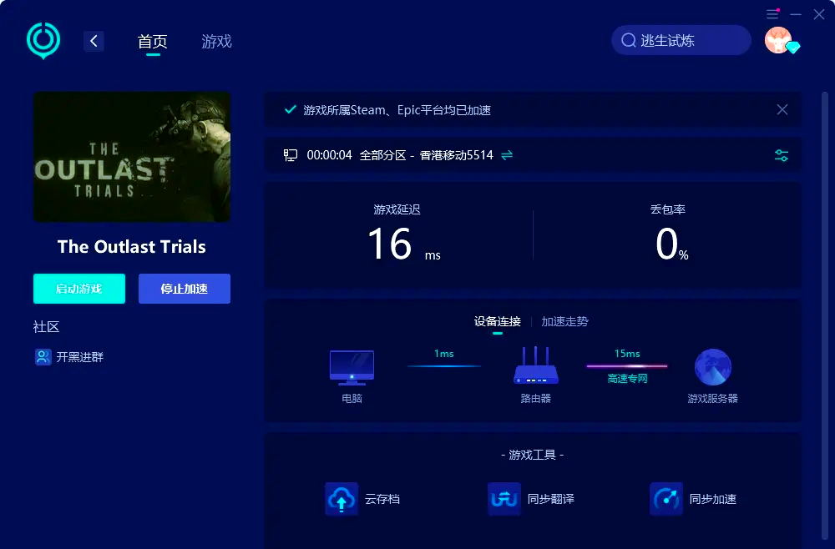Click the teal accelerator logo icon
The width and height of the screenshot is (835, 549).
43,40
